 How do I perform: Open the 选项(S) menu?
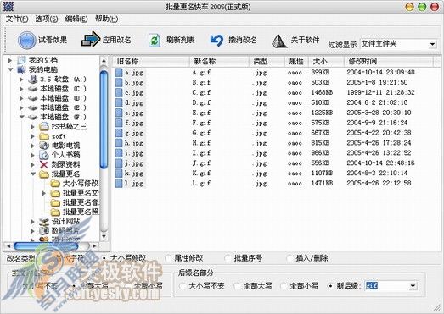pos(47,19)
